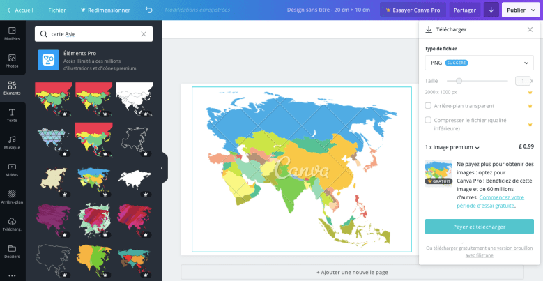Open the Musique sidebar panel

[12, 142]
